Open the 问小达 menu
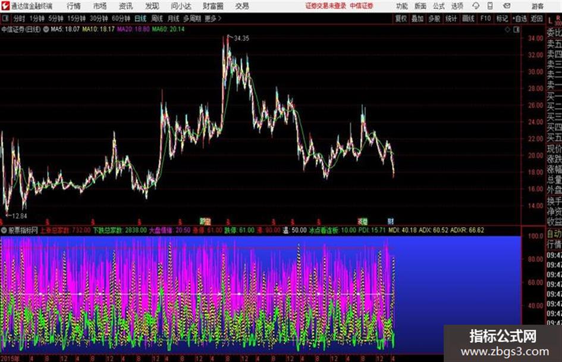This screenshot has width=562, height=362. tap(181, 6)
